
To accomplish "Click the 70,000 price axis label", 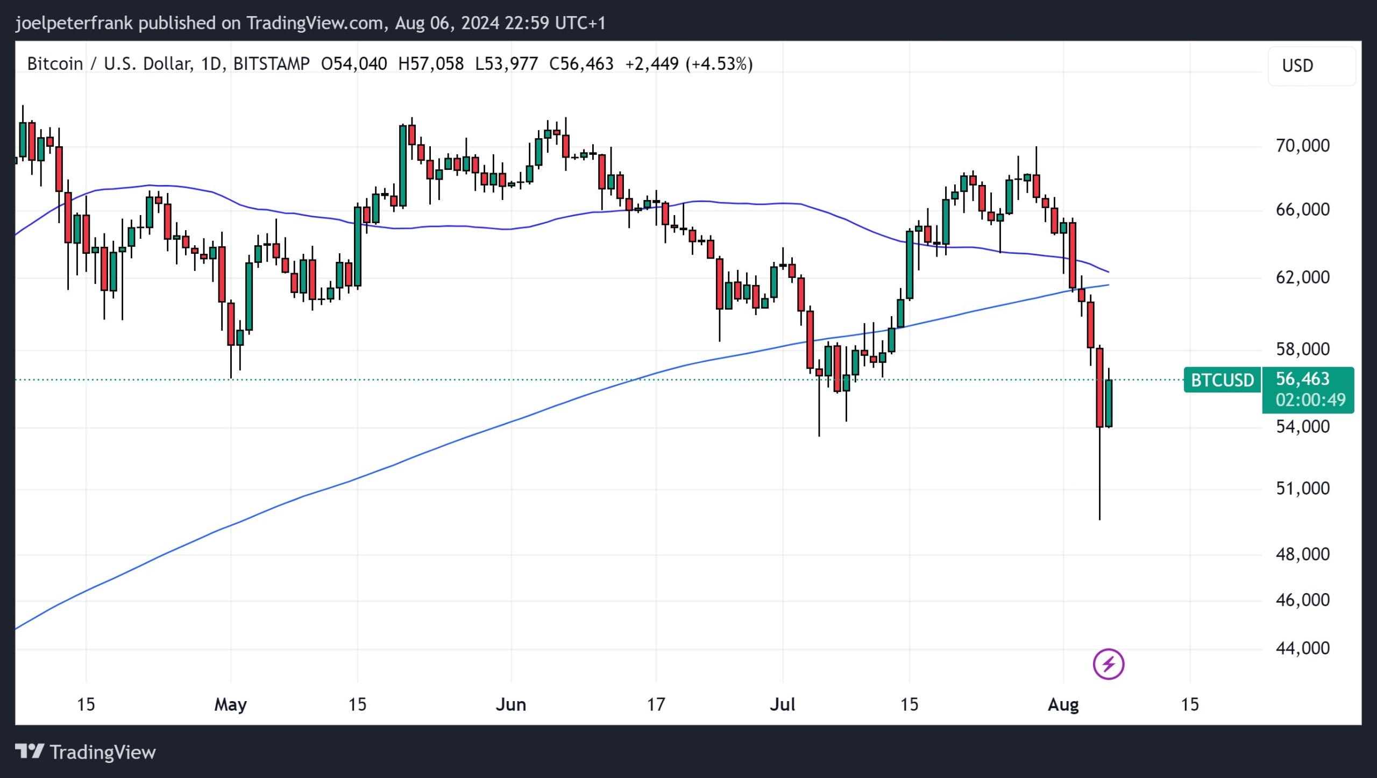I will point(1302,146).
